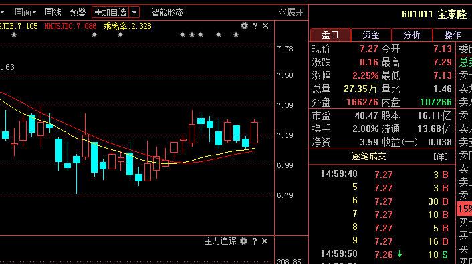Image resolution: width=472 pixels, height=264 pixels.
Task: Open the 预警 alert menu
Action: 78,12
